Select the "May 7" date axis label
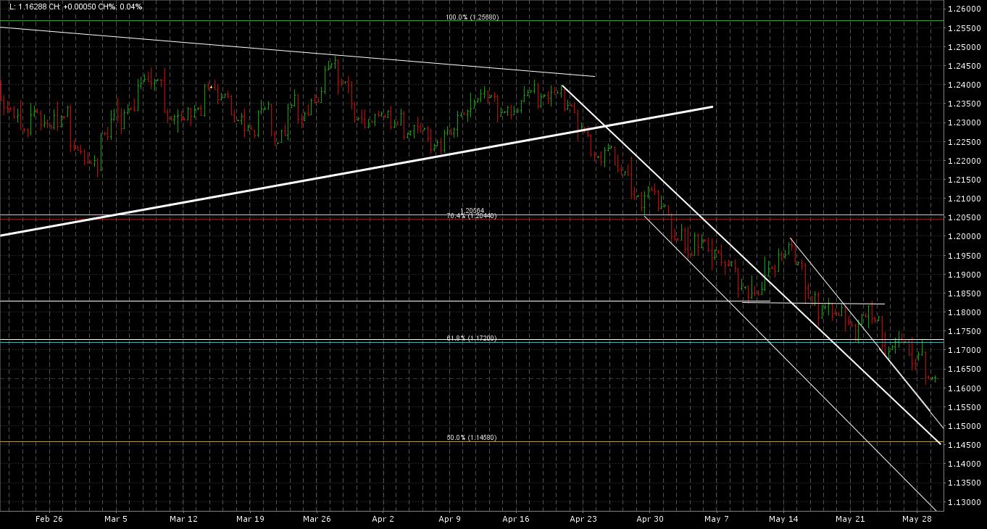Viewport: 987px width, 529px height. (x=716, y=519)
